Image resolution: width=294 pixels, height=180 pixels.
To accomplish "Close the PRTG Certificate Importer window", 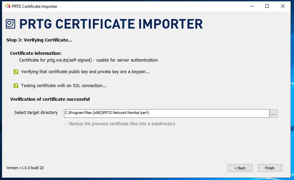I will point(283,6).
